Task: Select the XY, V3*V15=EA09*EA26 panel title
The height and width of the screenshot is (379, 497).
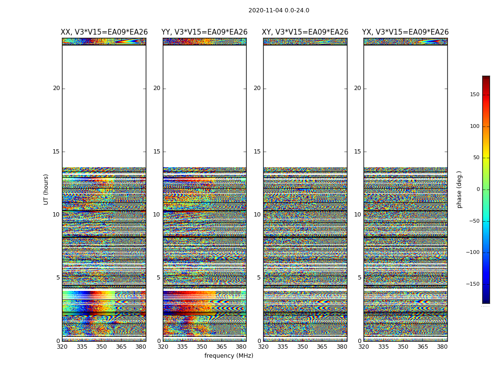Action: pos(305,32)
